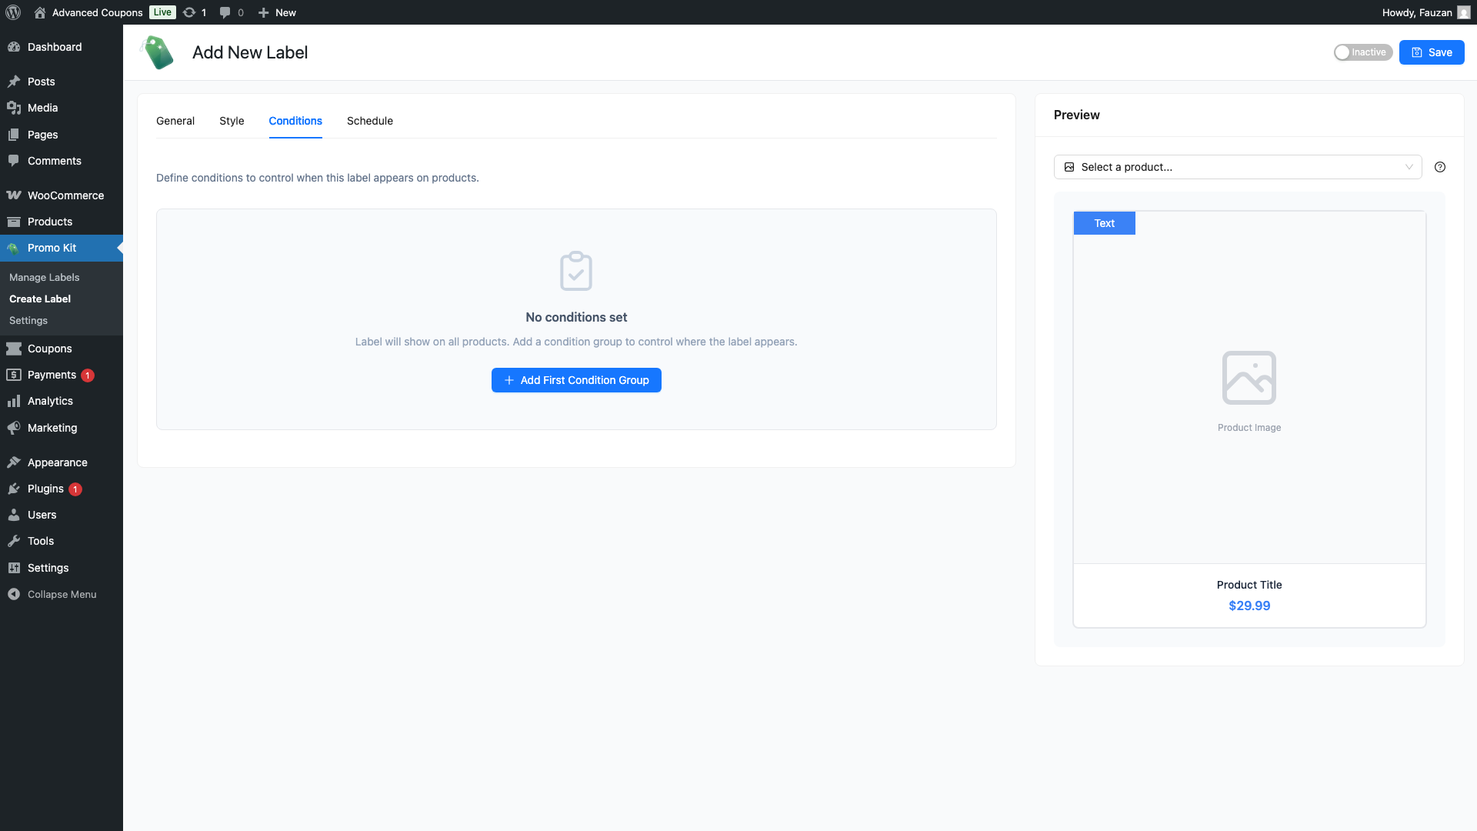
Task: Expand the Select a product dropdown
Action: point(1237,167)
